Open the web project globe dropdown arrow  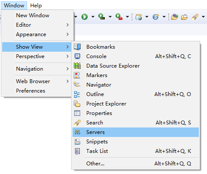[x=147, y=17]
